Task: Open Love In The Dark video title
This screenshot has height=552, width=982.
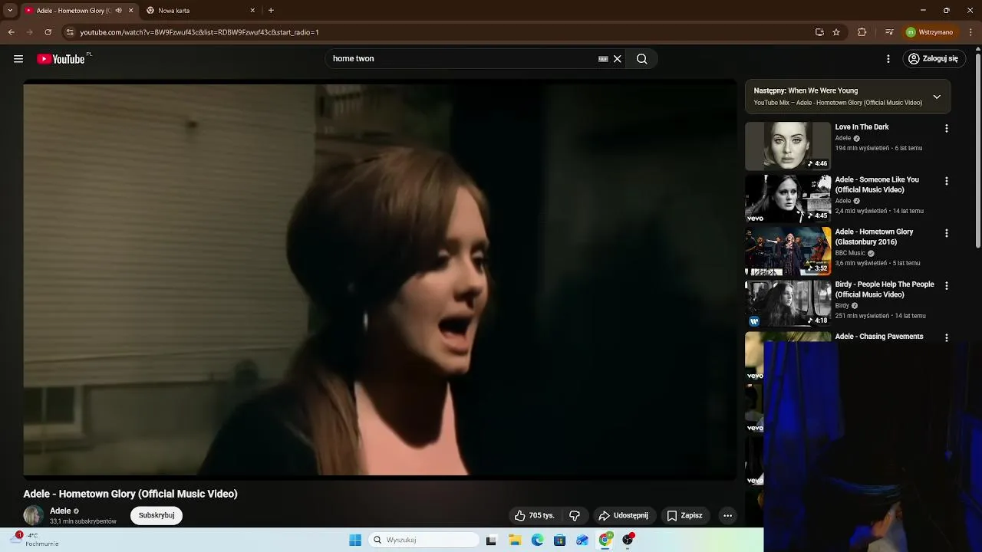Action: tap(862, 127)
